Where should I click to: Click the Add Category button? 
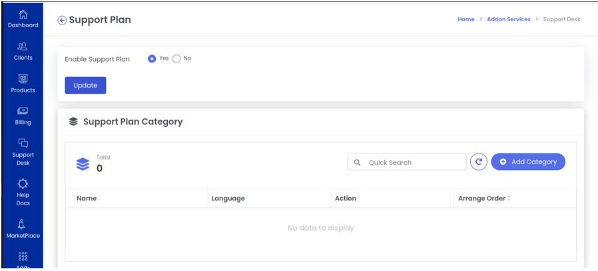[528, 162]
